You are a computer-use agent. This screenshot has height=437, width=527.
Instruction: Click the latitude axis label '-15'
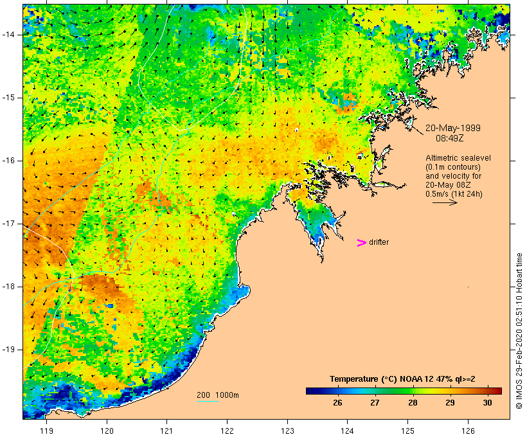8,98
